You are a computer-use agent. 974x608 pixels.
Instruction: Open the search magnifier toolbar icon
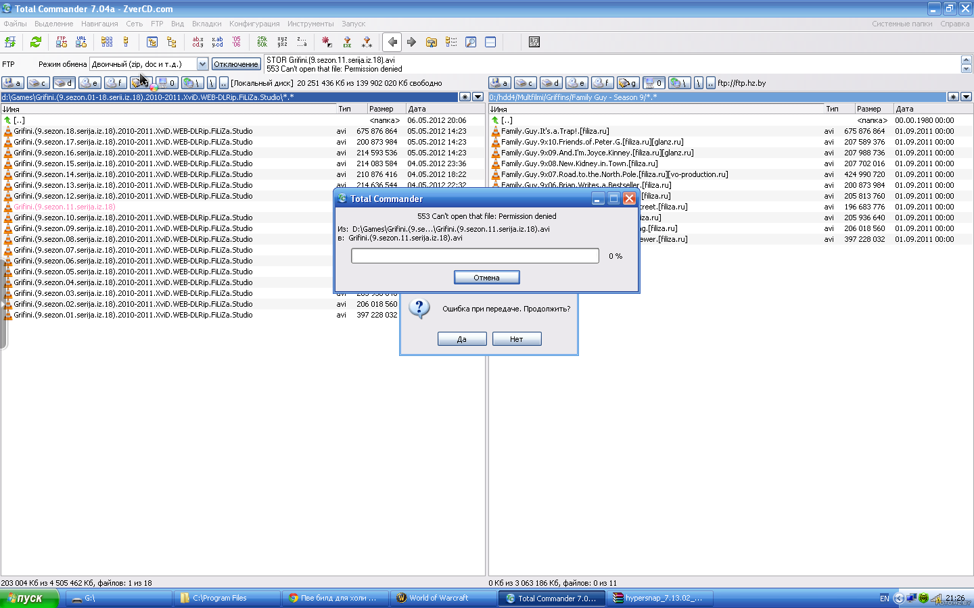471,42
